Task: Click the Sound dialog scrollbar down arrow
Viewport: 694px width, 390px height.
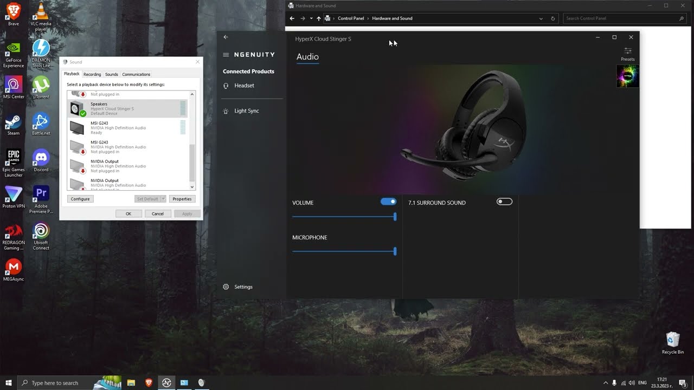Action: pos(192,187)
